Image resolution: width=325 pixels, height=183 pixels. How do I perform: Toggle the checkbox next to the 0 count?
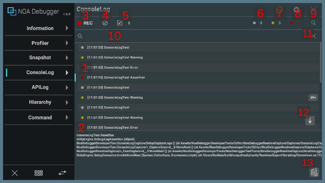click(x=120, y=23)
